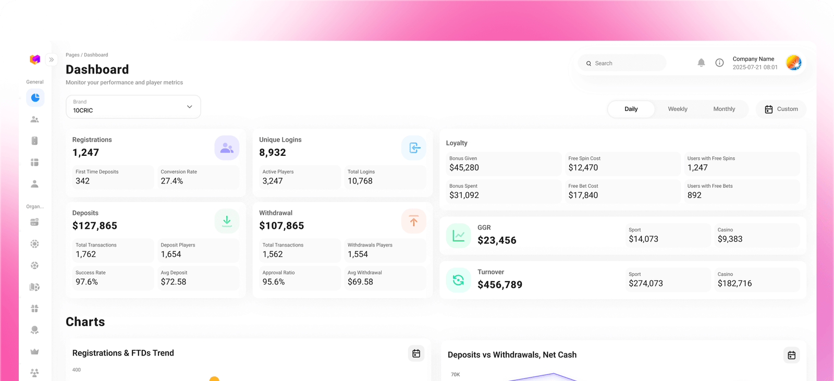This screenshot has height=381, width=834.
Task: Click the Turnover refresh cycle icon
Action: pos(459,280)
